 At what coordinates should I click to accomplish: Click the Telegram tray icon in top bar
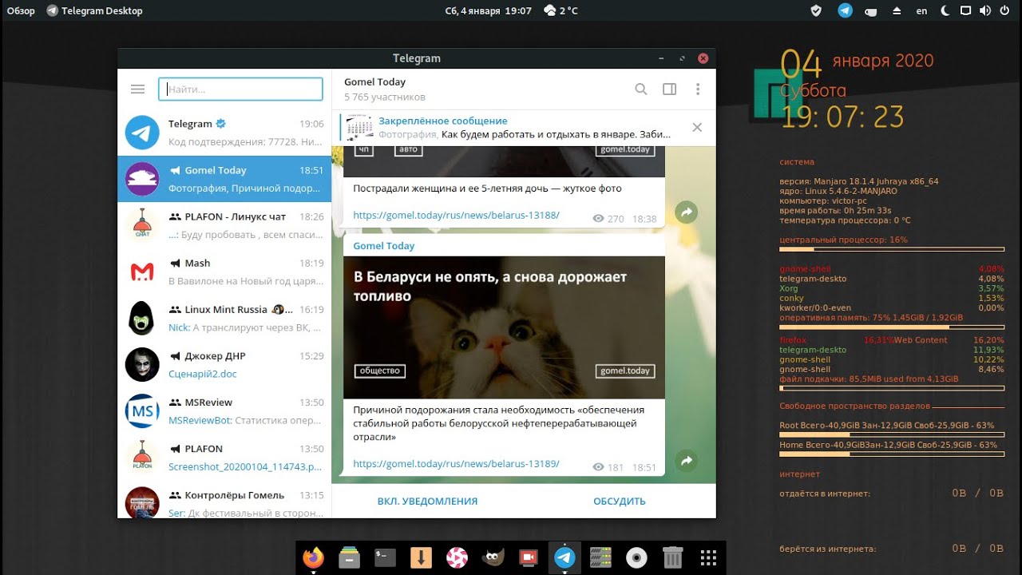pos(845,10)
